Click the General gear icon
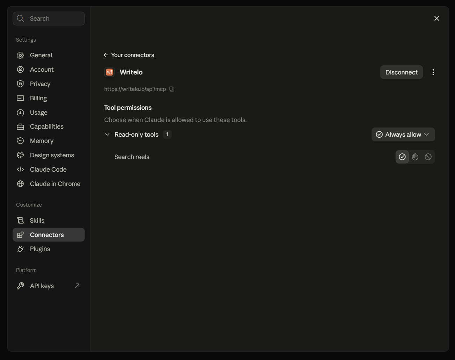Image resolution: width=455 pixels, height=360 pixels. click(x=21, y=55)
